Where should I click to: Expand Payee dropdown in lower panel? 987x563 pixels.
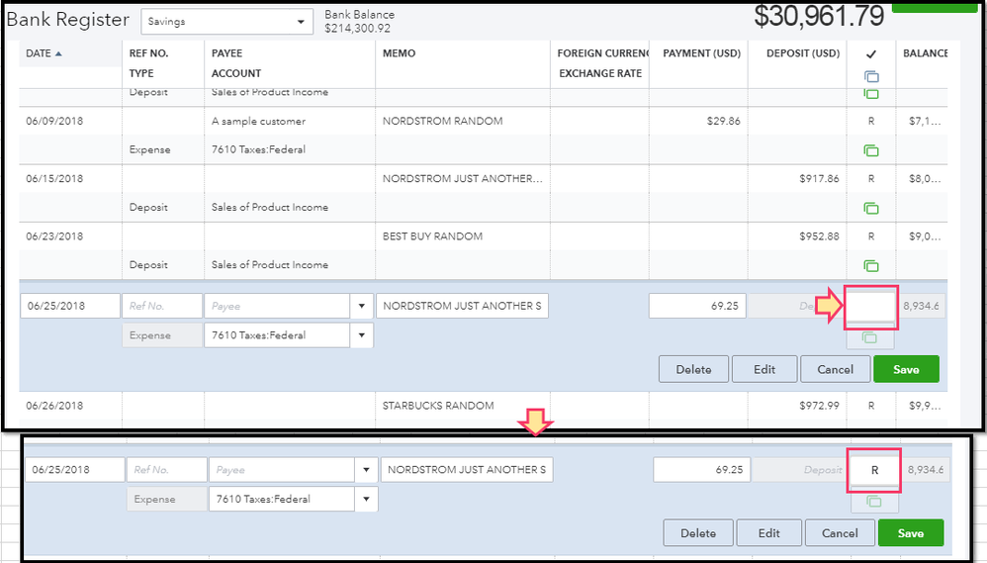pos(366,470)
